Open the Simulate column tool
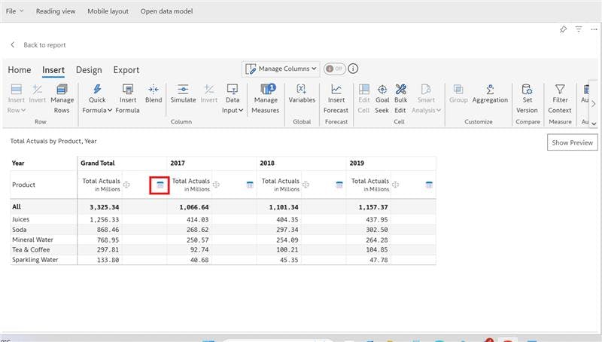The height and width of the screenshot is (342, 602). tap(183, 90)
